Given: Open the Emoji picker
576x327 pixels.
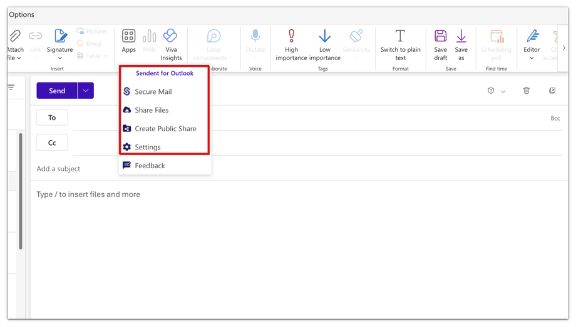Looking at the screenshot, I should tap(89, 43).
